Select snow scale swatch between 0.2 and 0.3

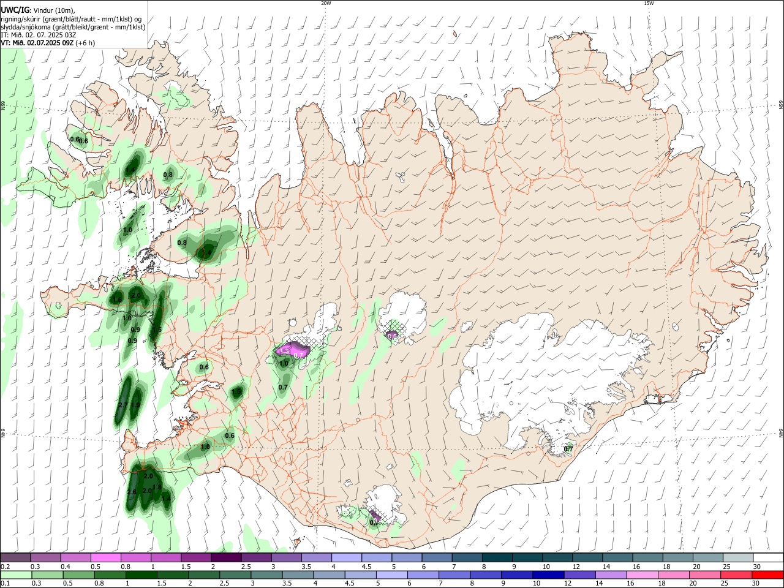pos(15,557)
